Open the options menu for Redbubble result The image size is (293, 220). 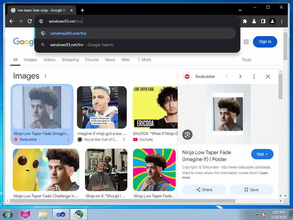pyautogui.click(x=68, y=140)
